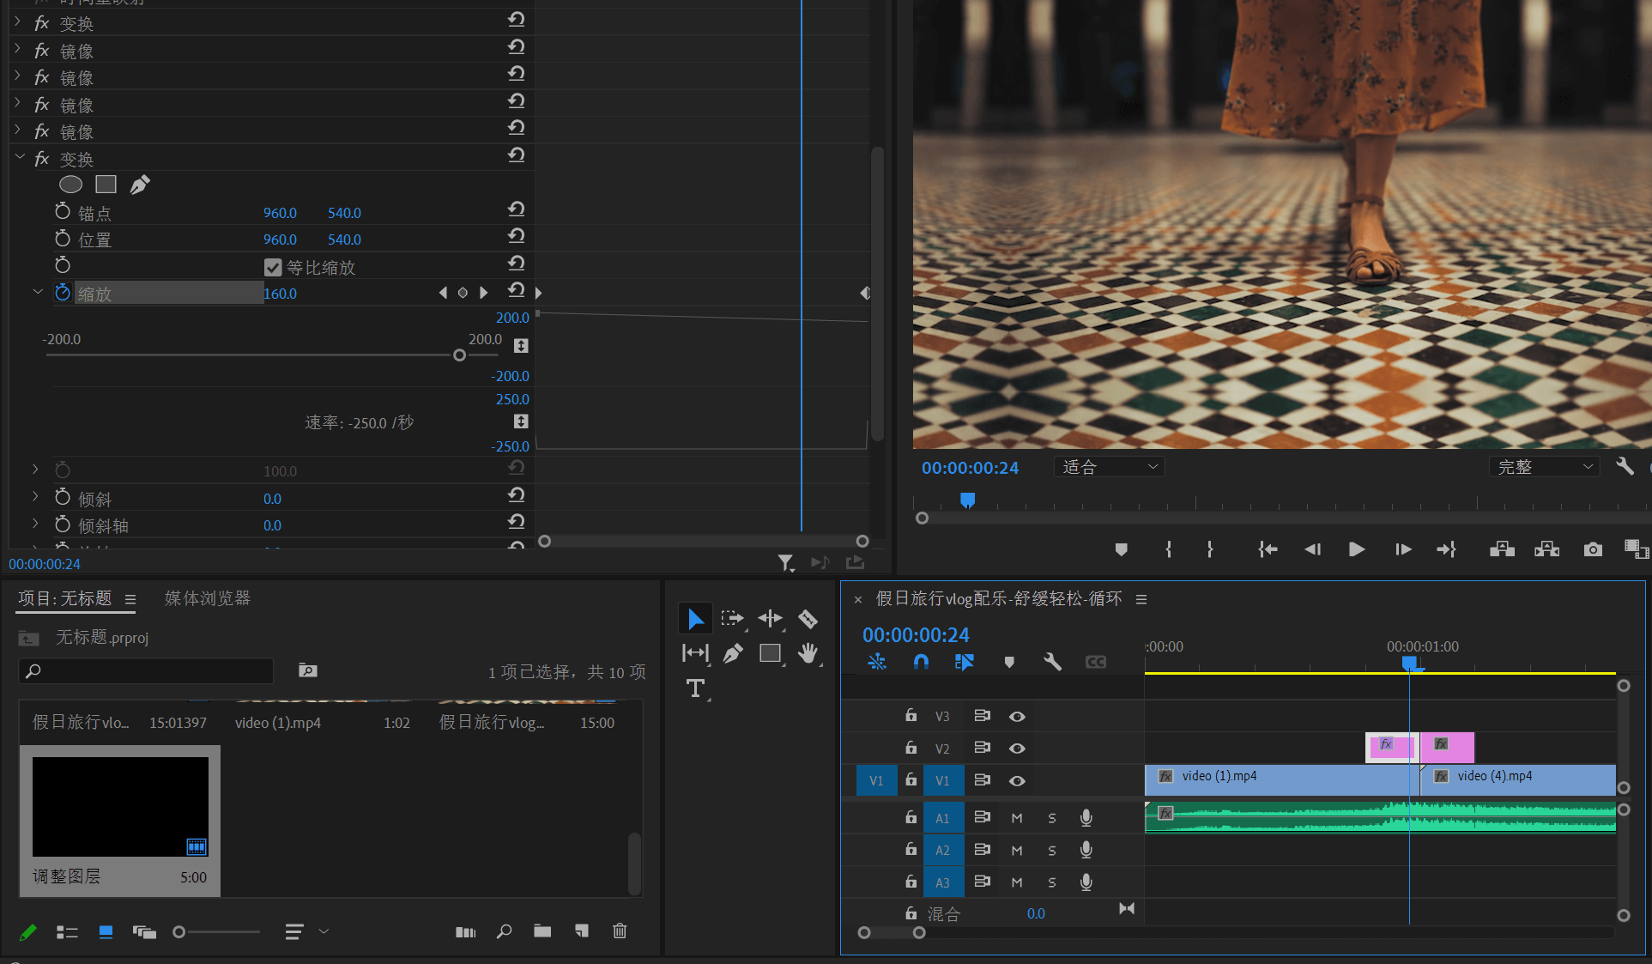The width and height of the screenshot is (1652, 964).
Task: Play the program monitor
Action: (x=1356, y=549)
